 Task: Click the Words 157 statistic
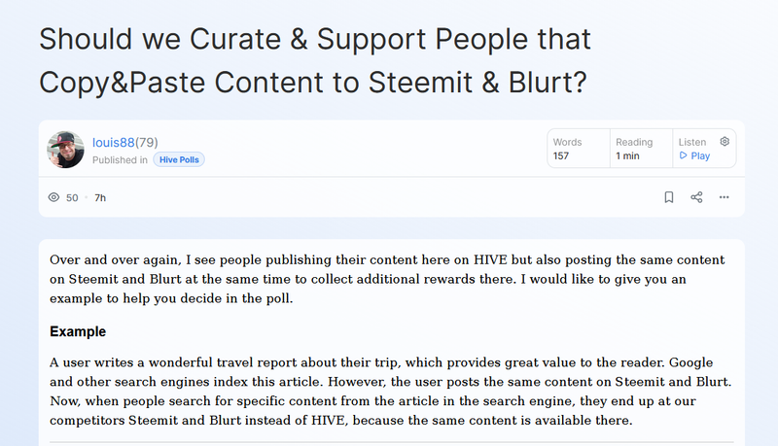567,149
